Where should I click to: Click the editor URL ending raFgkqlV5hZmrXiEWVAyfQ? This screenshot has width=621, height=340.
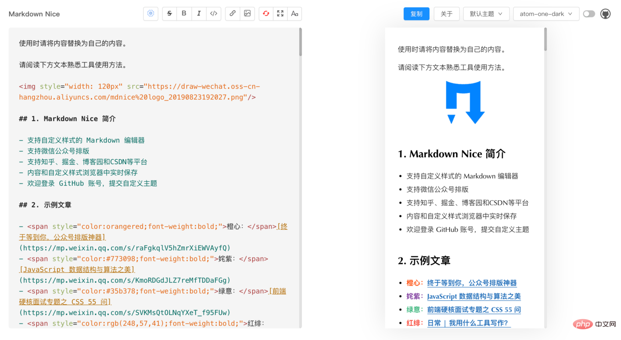click(x=125, y=248)
